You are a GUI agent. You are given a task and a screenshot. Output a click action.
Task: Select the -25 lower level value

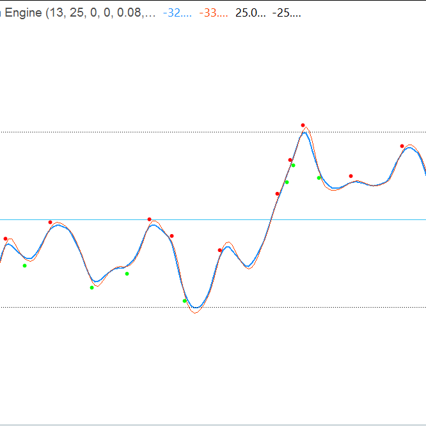coord(287,12)
